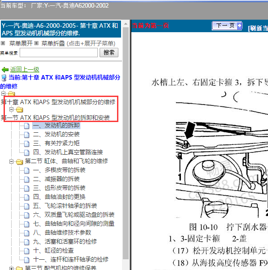The image size is (268, 270).
Task: Click the page icon beside 一、多楔皮带的拆装
Action: point(27,170)
